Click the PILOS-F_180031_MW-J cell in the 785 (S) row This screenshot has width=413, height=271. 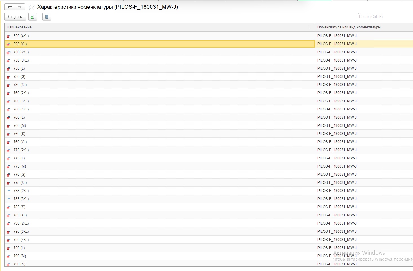pos(337,207)
